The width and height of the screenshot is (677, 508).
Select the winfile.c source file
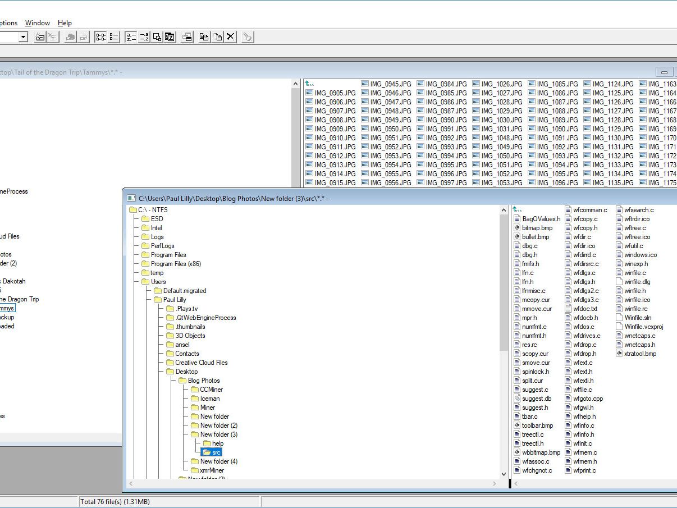tap(635, 273)
